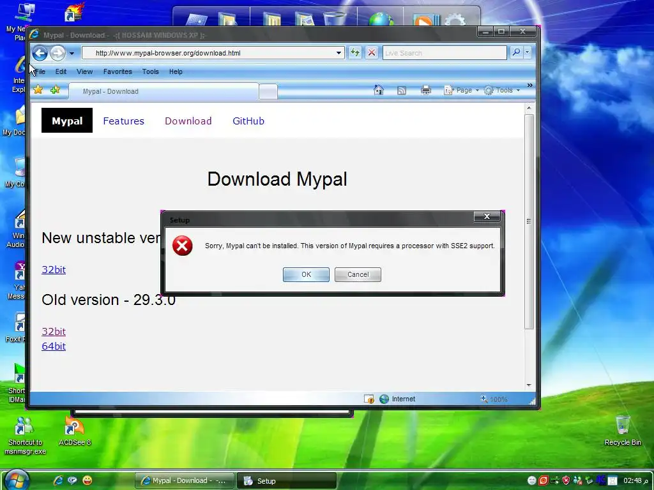Close the Setup dialog with X button

point(487,216)
